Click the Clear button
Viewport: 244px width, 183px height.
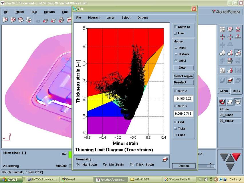pos(183,68)
